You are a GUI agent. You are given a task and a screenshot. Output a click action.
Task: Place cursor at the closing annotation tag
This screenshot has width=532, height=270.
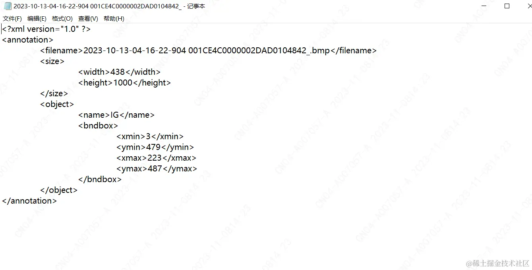(x=29, y=201)
